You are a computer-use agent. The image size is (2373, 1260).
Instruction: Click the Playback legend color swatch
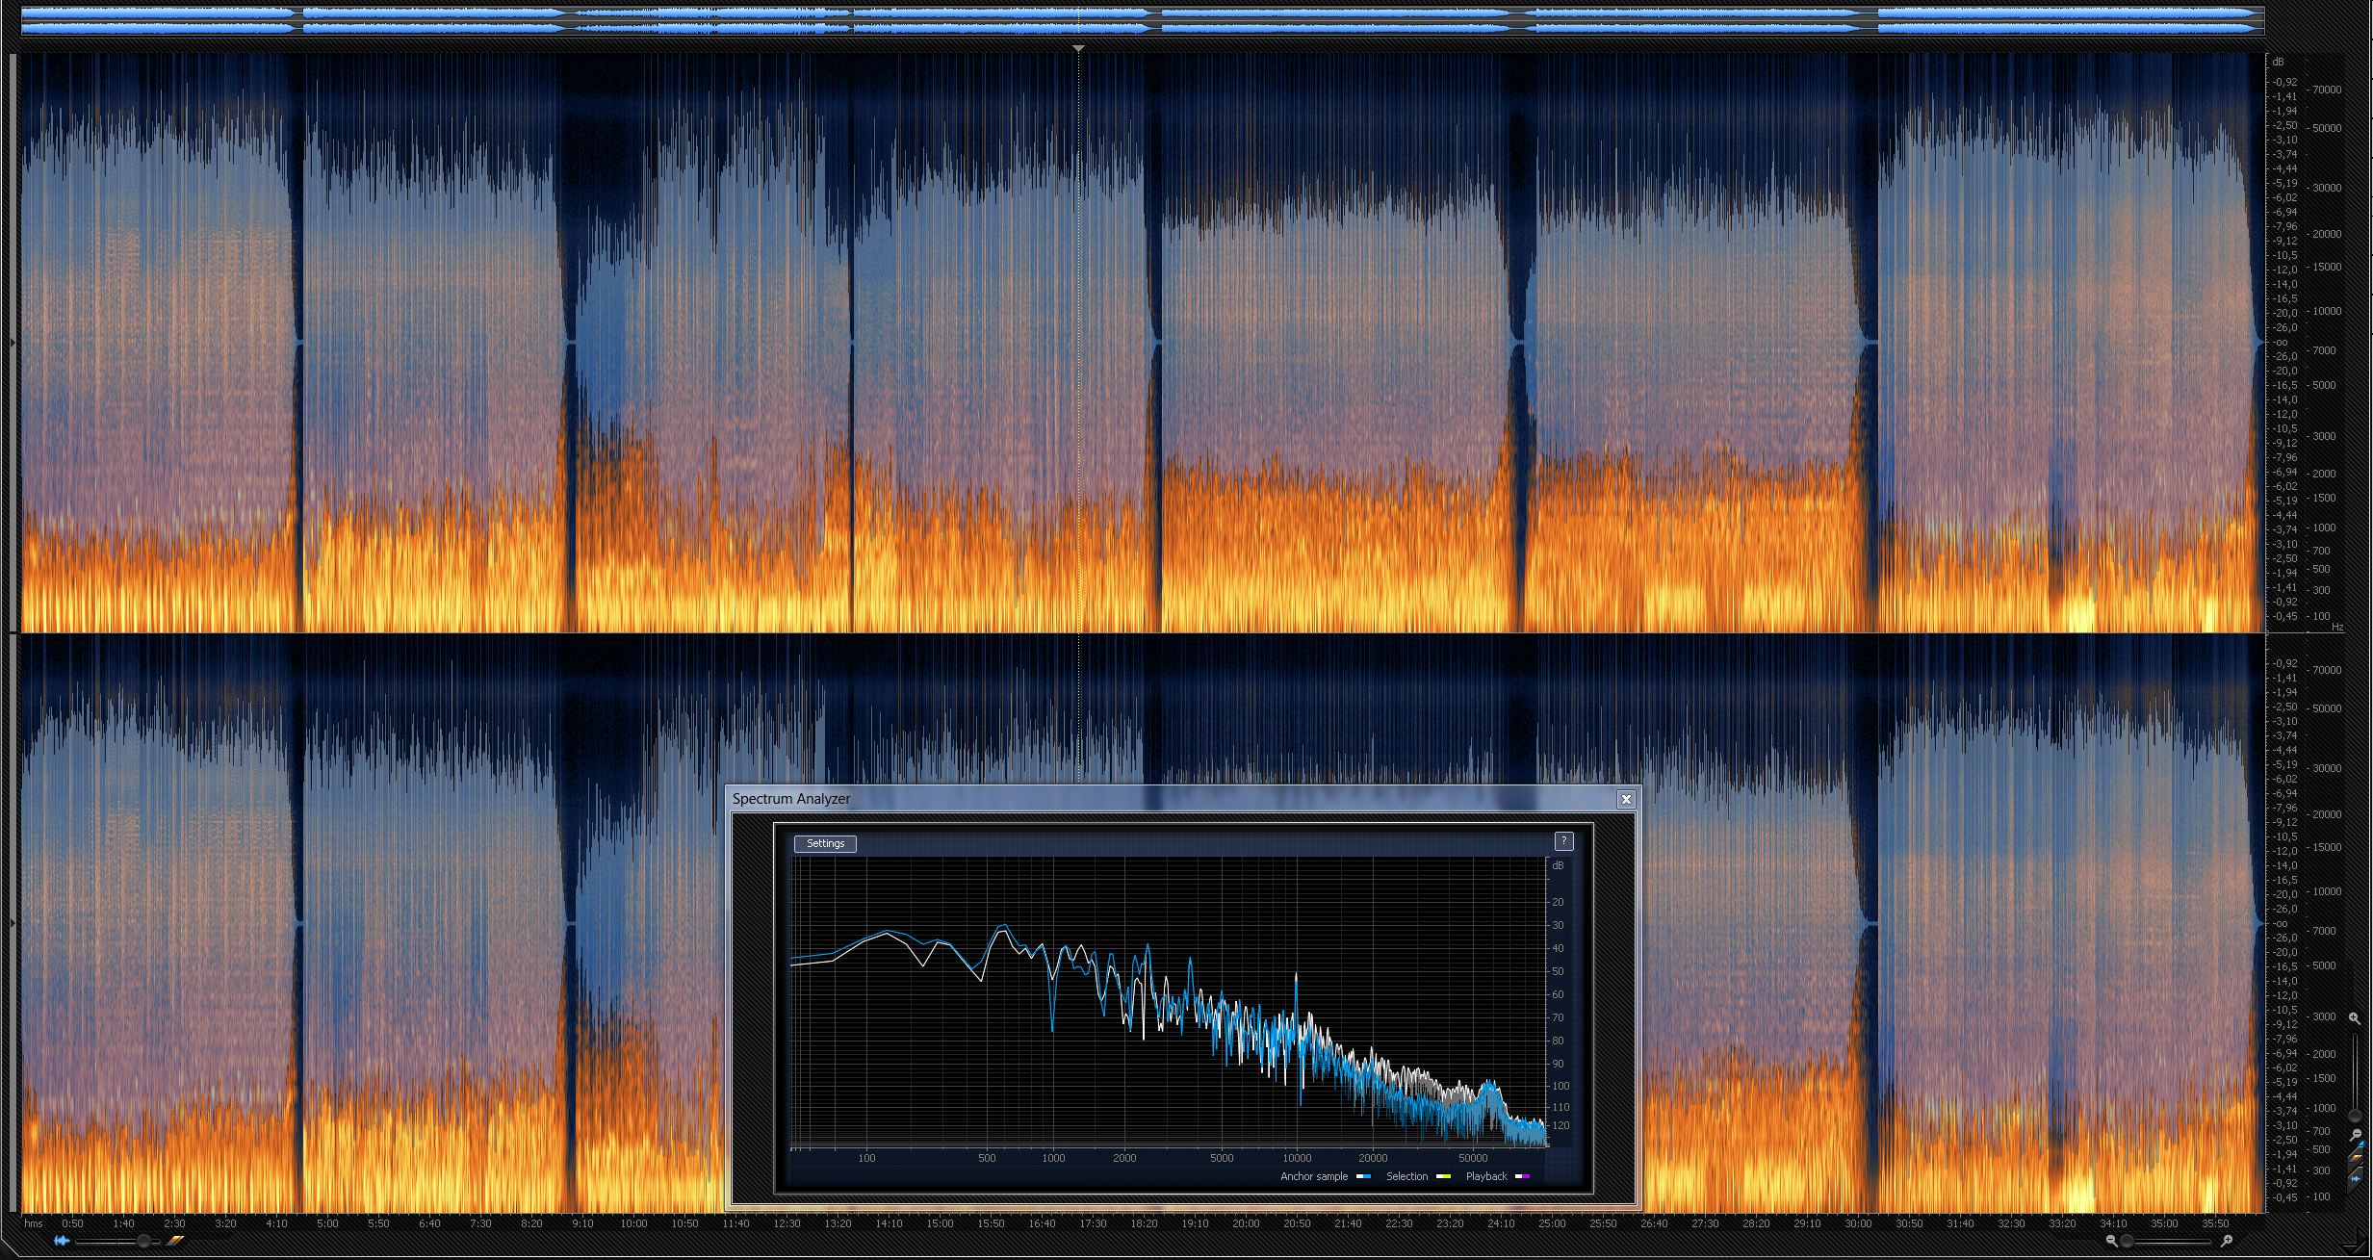(x=1522, y=1176)
